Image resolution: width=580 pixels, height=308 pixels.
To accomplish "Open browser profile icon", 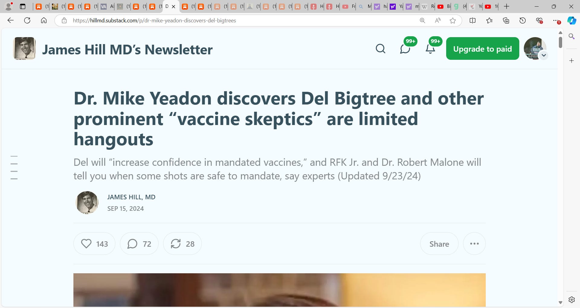I will point(9,6).
